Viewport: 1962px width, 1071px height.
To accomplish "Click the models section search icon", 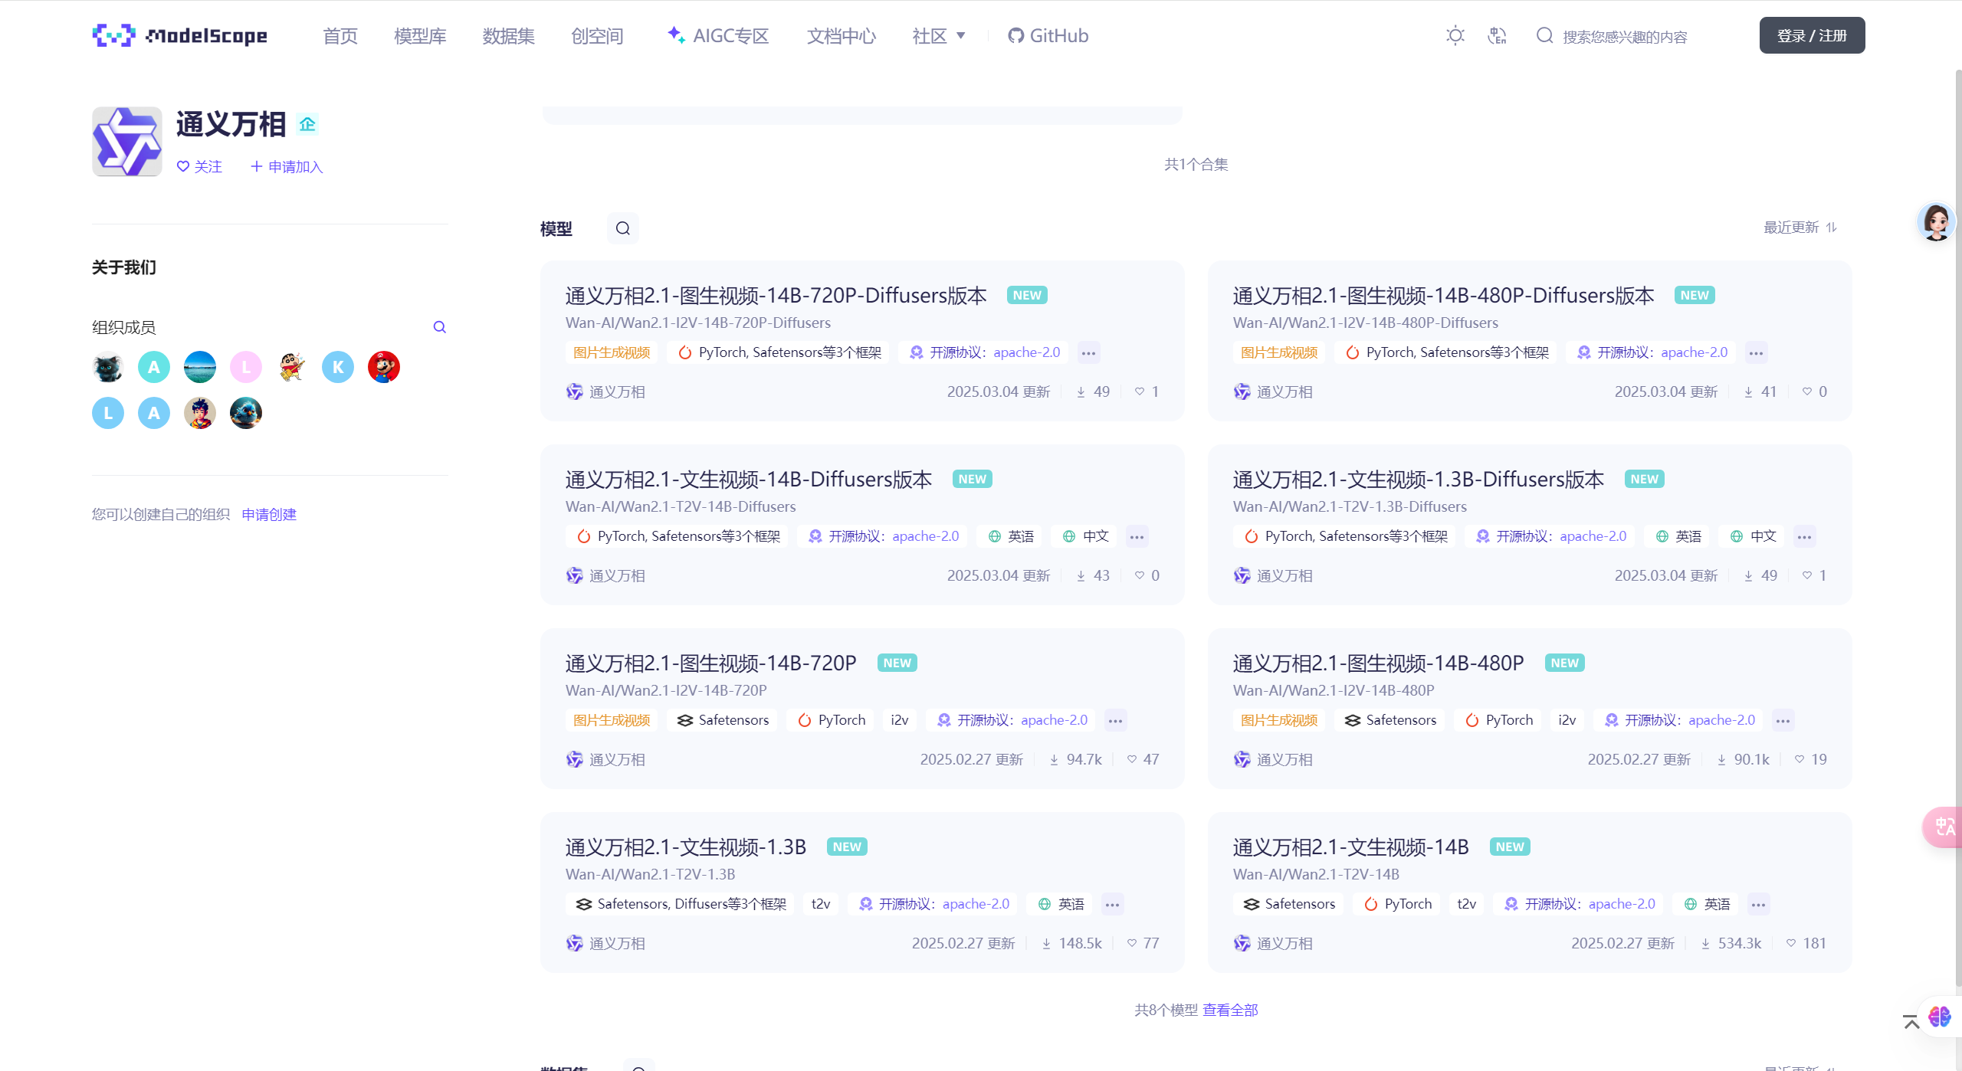I will (x=622, y=228).
